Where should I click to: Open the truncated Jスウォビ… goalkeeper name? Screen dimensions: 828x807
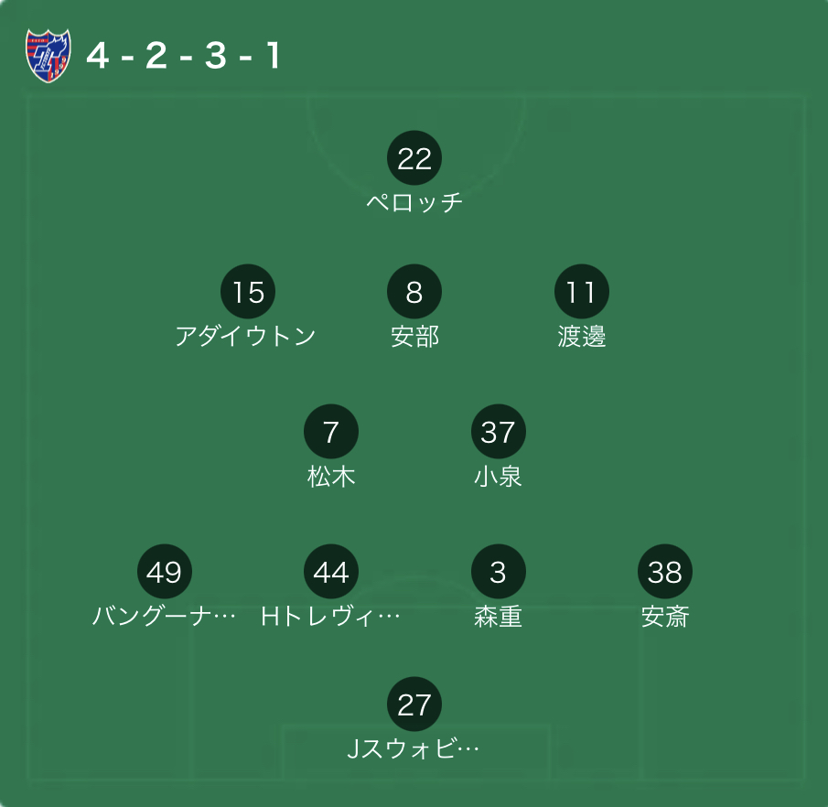click(x=413, y=748)
